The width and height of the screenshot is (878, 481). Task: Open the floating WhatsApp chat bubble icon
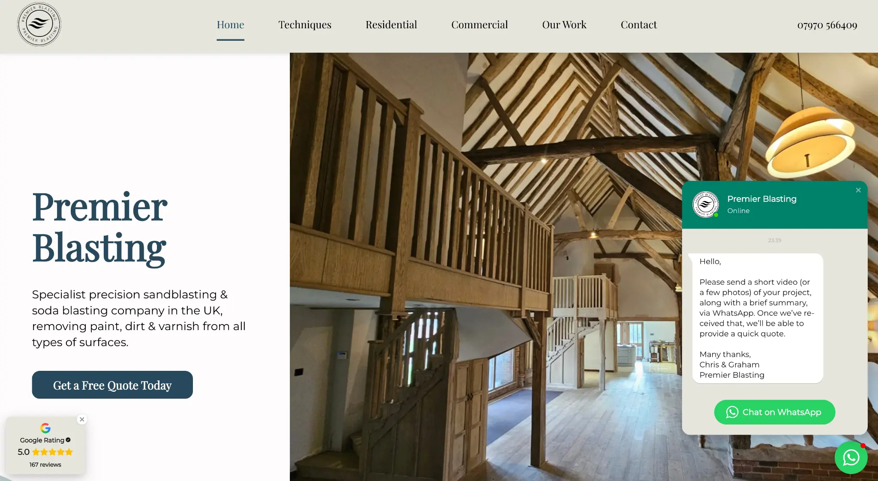[851, 457]
